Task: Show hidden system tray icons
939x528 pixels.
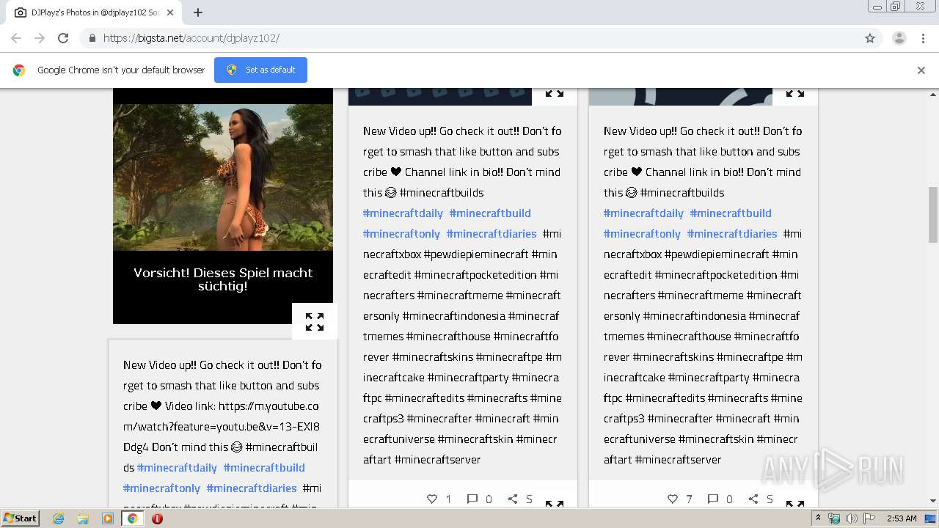Action: [818, 518]
